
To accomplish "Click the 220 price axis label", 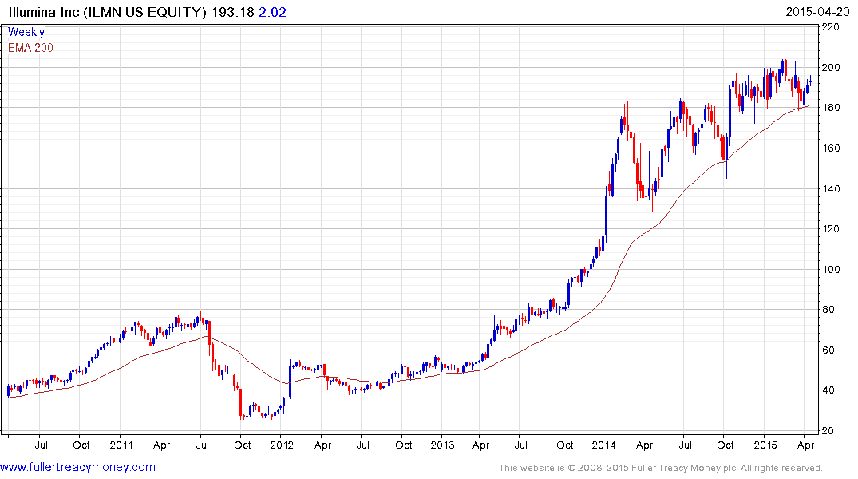I will tap(831, 27).
